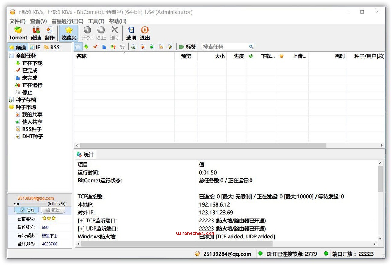392x265 pixels.
Task: Select the green downloading filter icon in the filter bar
Action: (86, 47)
